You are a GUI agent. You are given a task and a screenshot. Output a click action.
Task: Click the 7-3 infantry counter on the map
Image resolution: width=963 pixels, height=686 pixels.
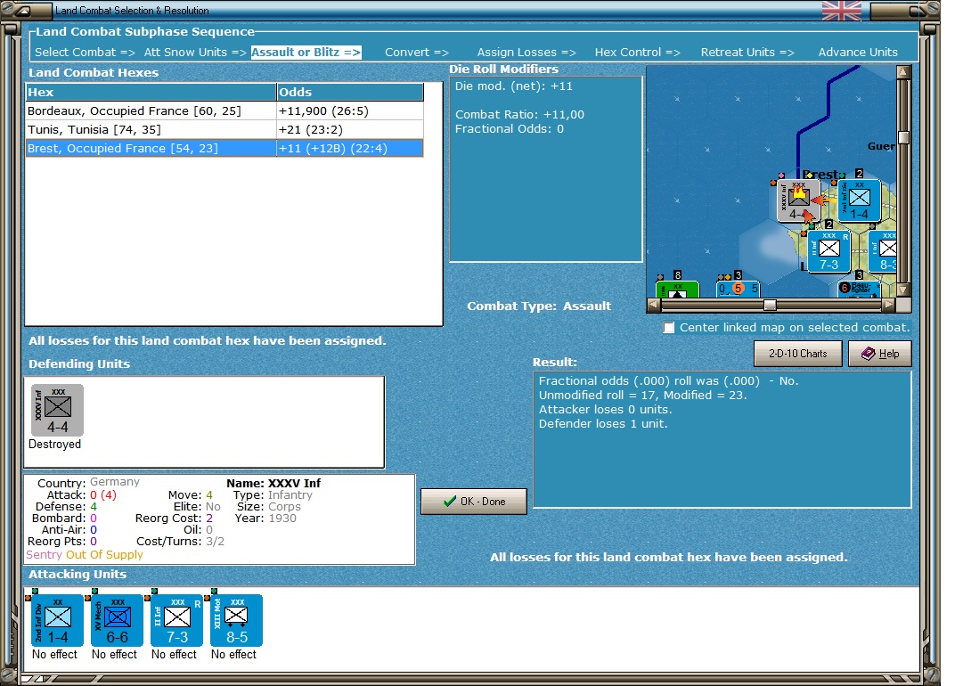point(829,252)
